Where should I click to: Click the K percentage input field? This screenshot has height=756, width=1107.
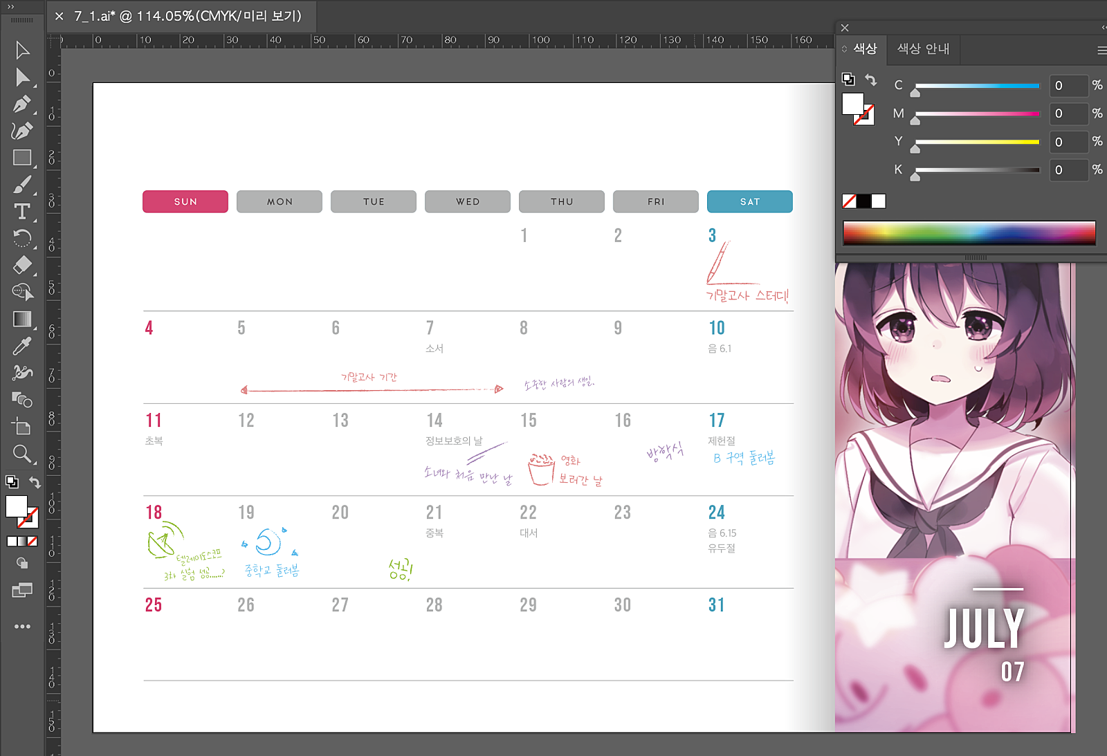(1069, 169)
